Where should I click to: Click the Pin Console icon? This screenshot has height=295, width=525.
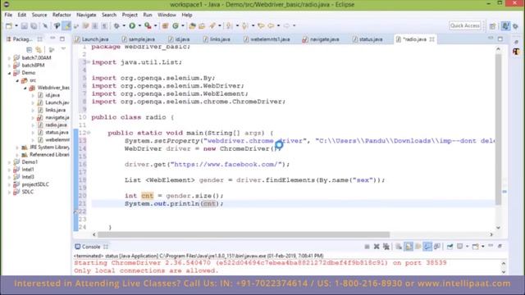(450, 247)
